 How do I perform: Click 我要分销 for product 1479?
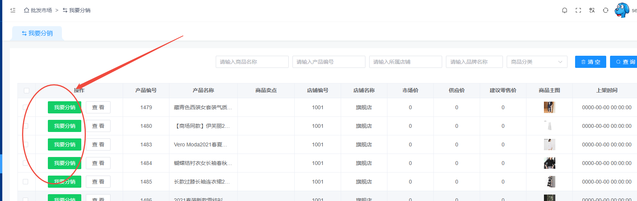coord(65,107)
